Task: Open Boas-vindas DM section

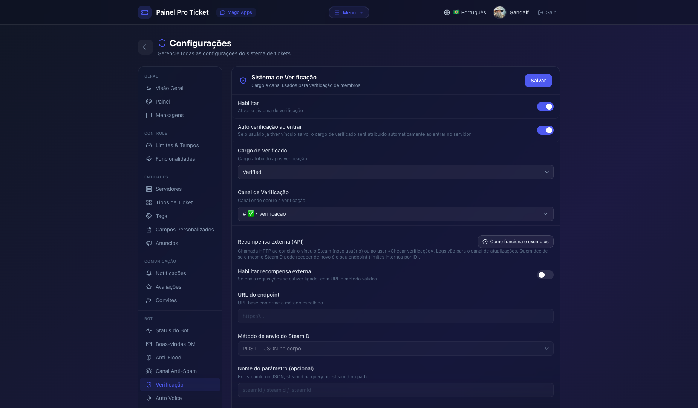Action: tap(180, 344)
